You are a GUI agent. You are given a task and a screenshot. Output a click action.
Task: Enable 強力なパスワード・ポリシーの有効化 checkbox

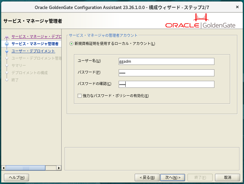point(80,96)
